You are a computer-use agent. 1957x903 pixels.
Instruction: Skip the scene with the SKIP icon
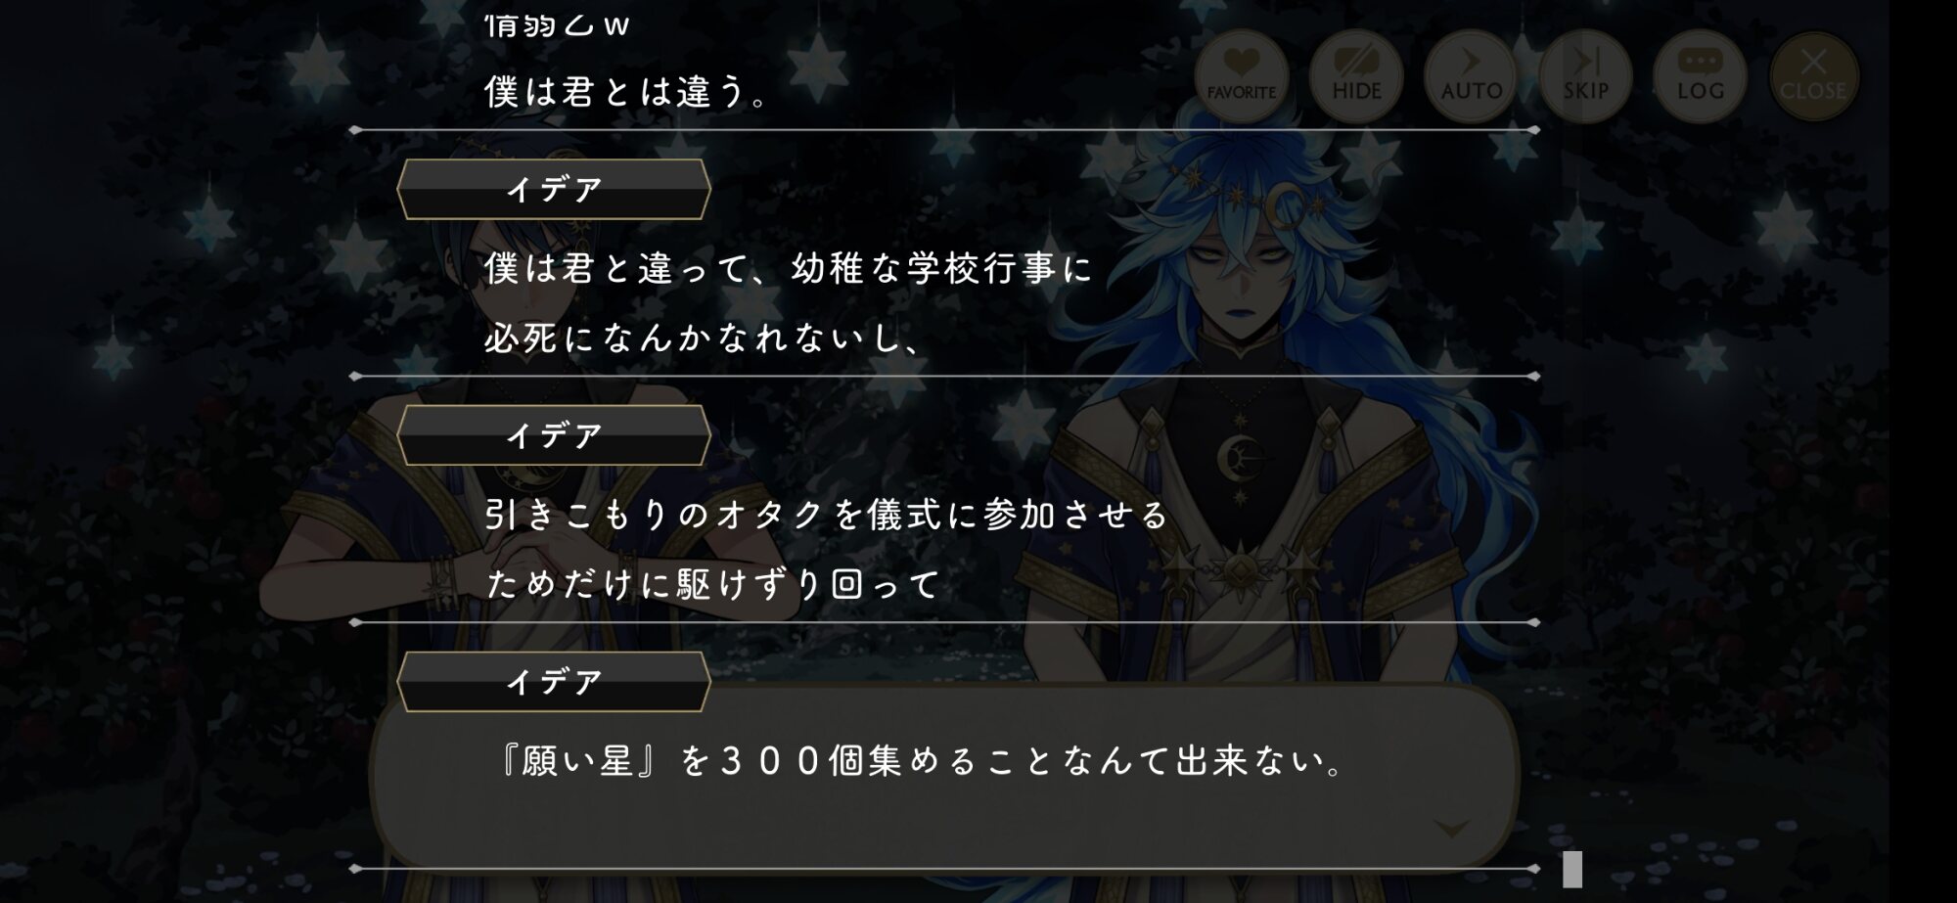[x=1585, y=76]
